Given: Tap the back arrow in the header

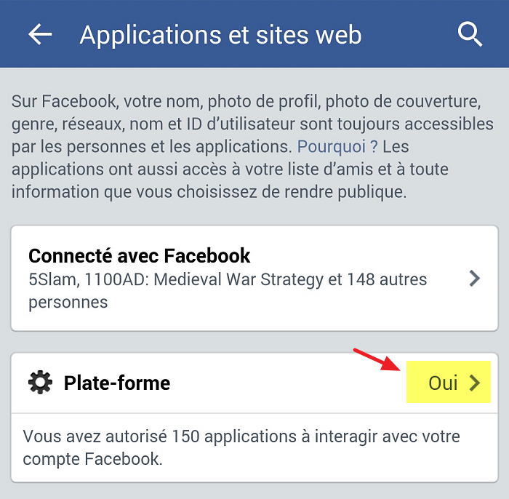Looking at the screenshot, I should (40, 34).
